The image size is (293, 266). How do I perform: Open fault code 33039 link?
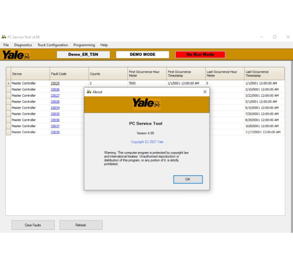point(55,132)
